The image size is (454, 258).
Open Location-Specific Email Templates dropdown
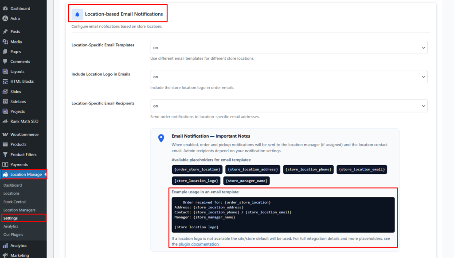coord(289,47)
